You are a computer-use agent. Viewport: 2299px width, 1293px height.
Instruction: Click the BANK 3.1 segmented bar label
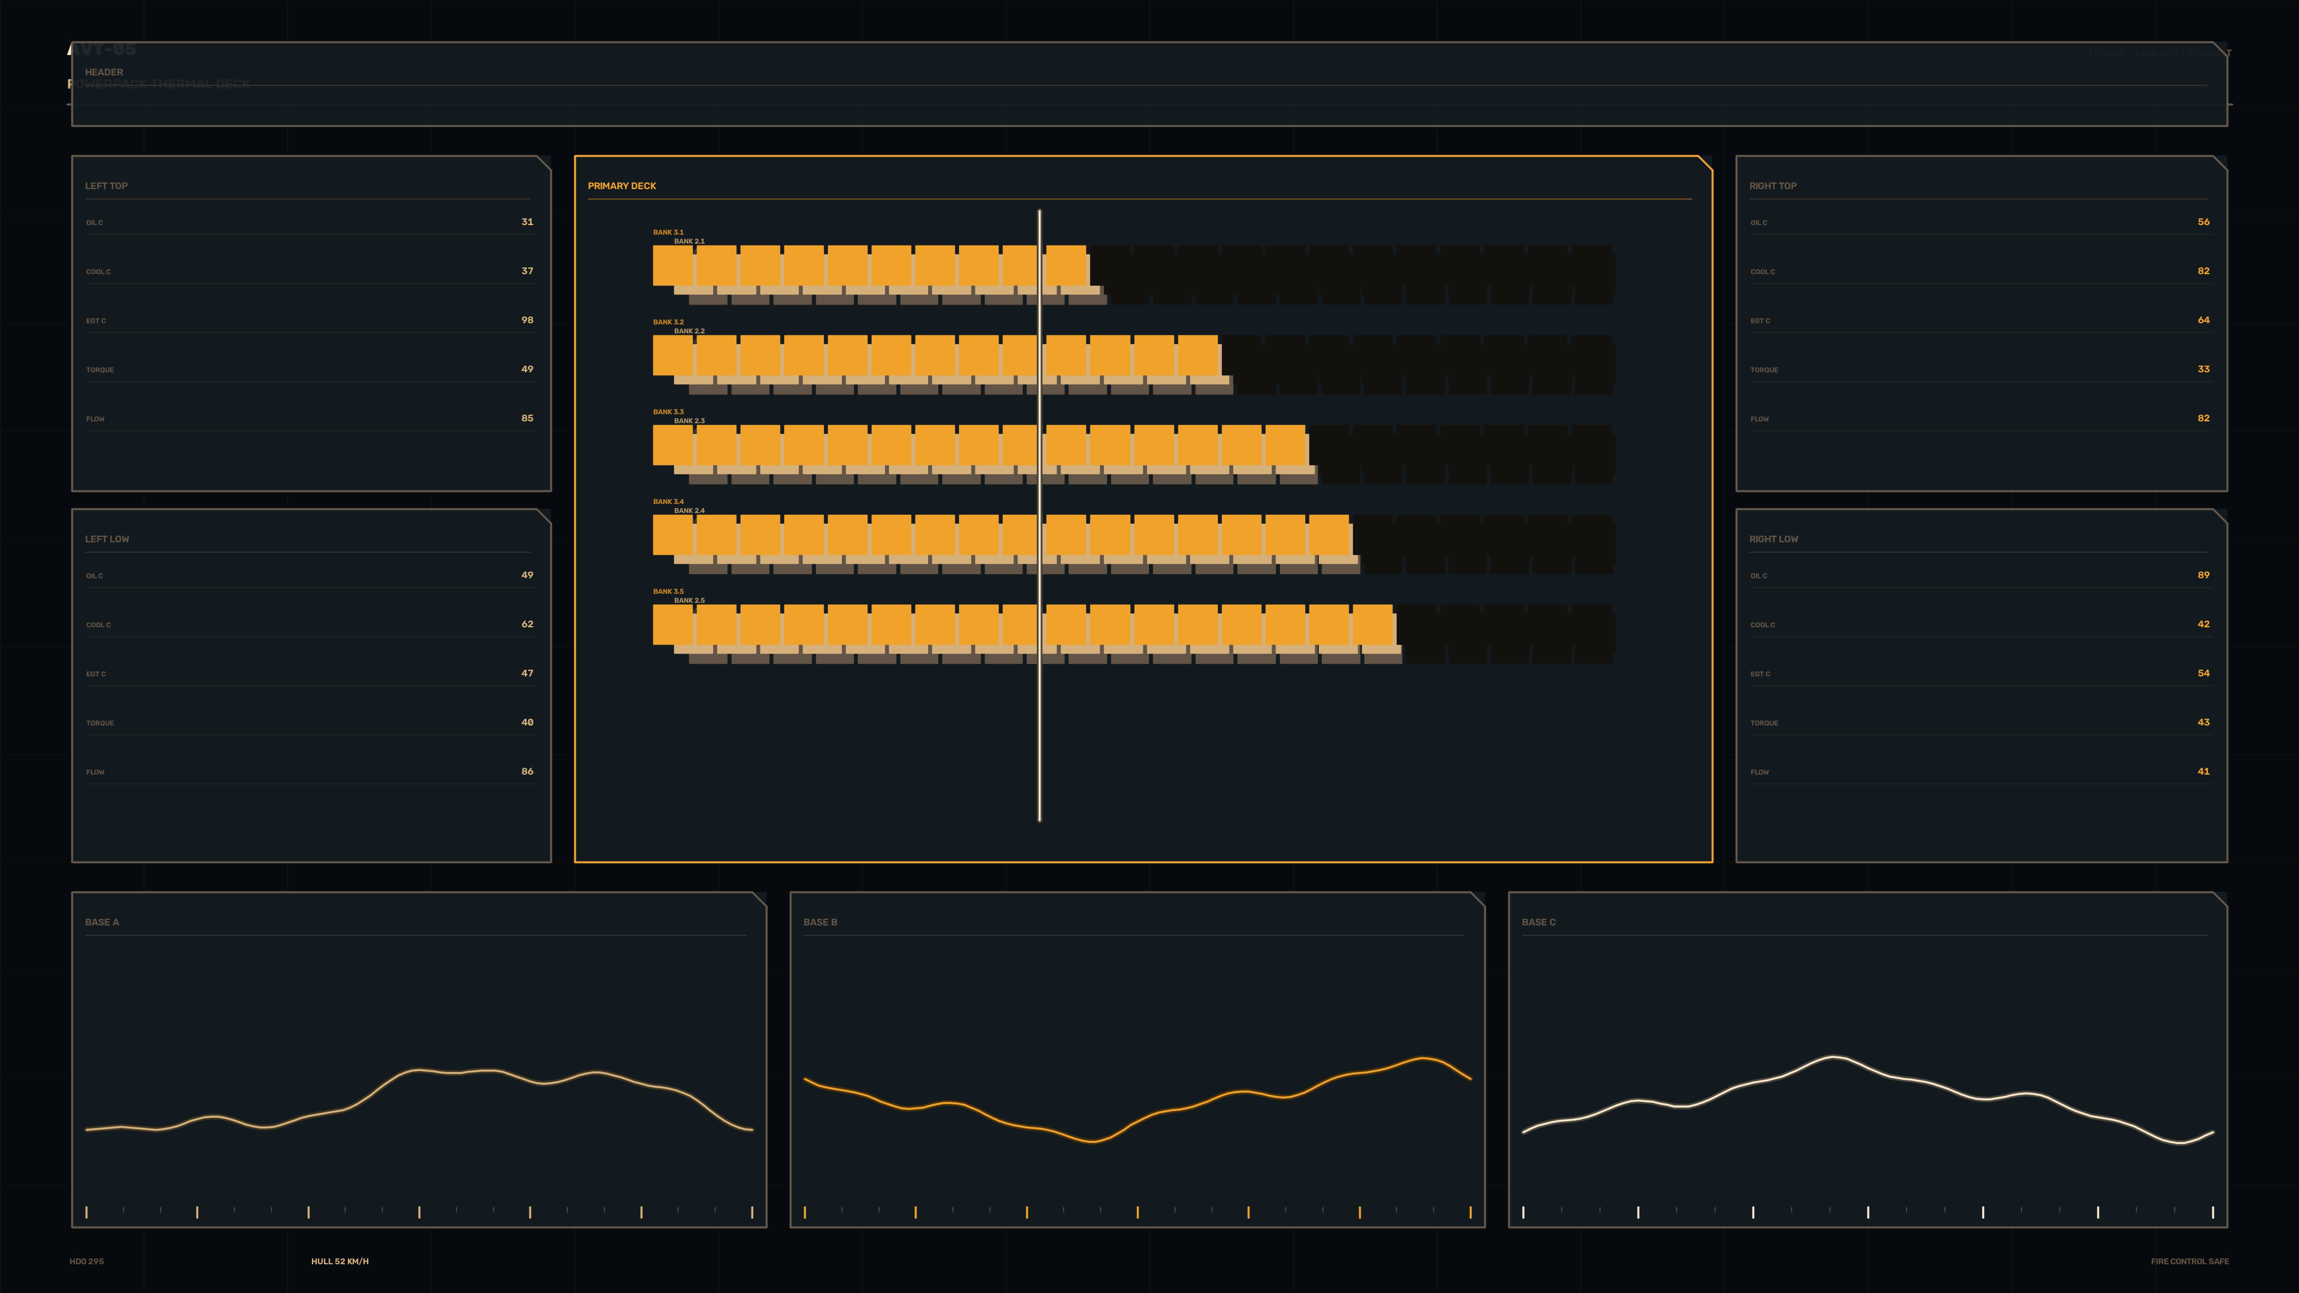pyautogui.click(x=668, y=232)
